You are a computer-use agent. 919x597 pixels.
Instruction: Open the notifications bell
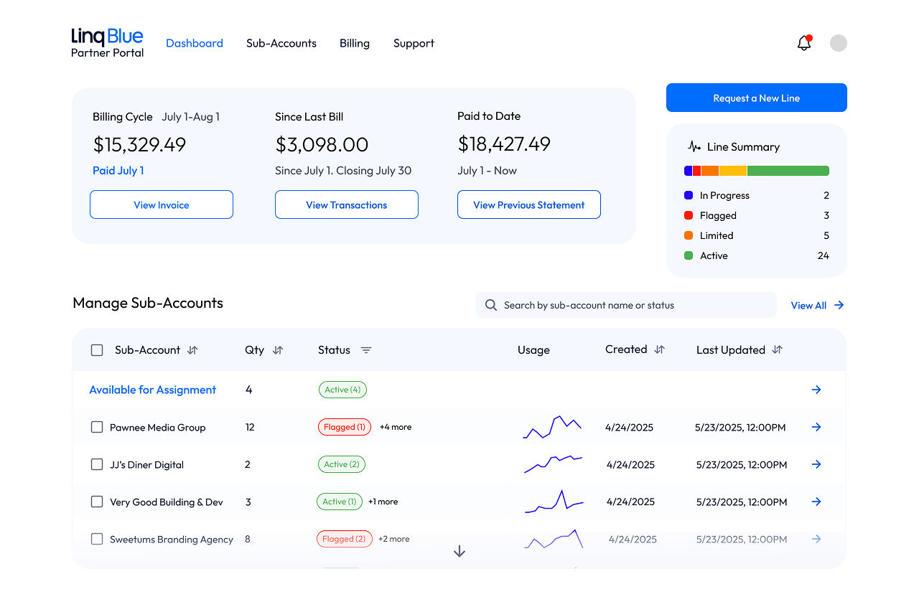pos(804,43)
